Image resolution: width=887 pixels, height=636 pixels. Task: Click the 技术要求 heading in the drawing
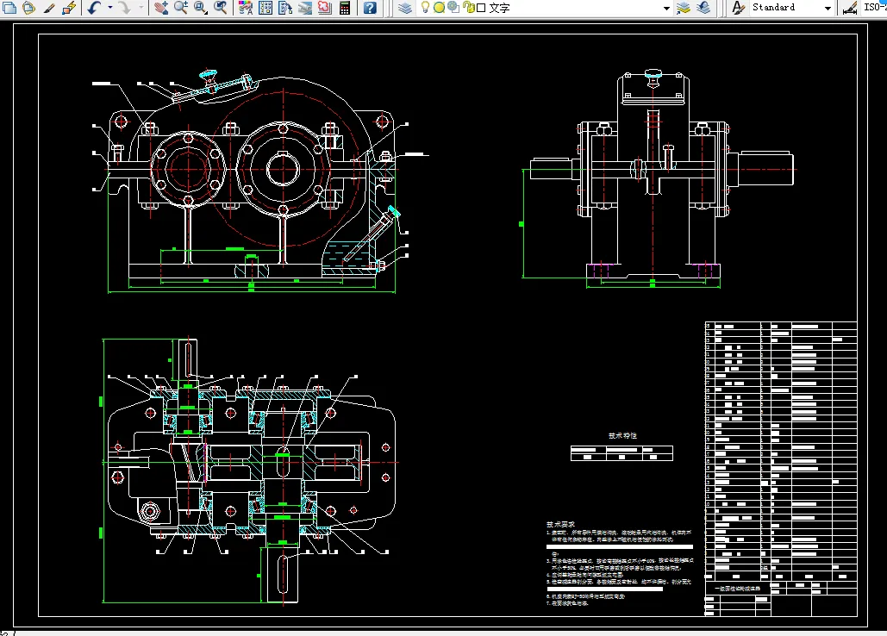560,524
